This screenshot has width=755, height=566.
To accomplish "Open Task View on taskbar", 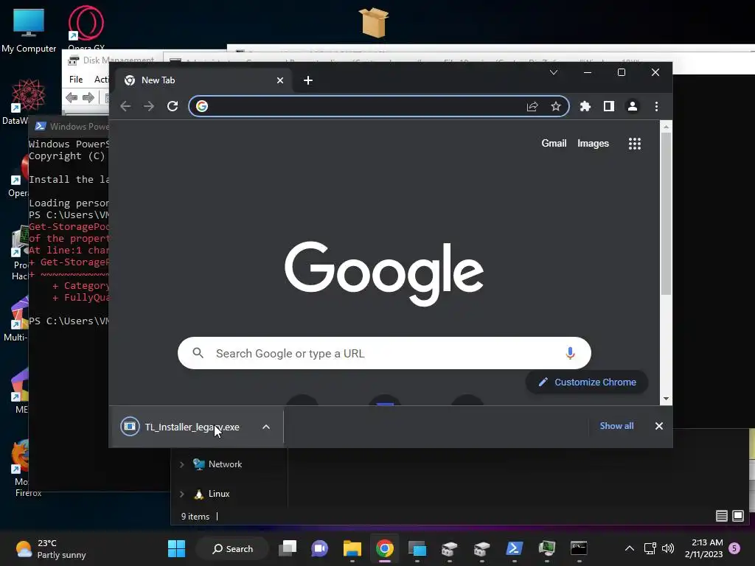I will coord(288,548).
